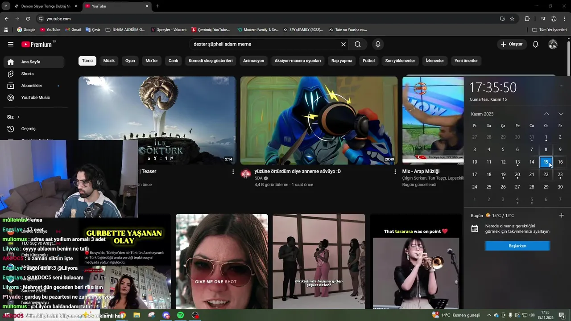Image resolution: width=571 pixels, height=321 pixels.
Task: Select the Yeni öneriler filter chip
Action: 466,61
